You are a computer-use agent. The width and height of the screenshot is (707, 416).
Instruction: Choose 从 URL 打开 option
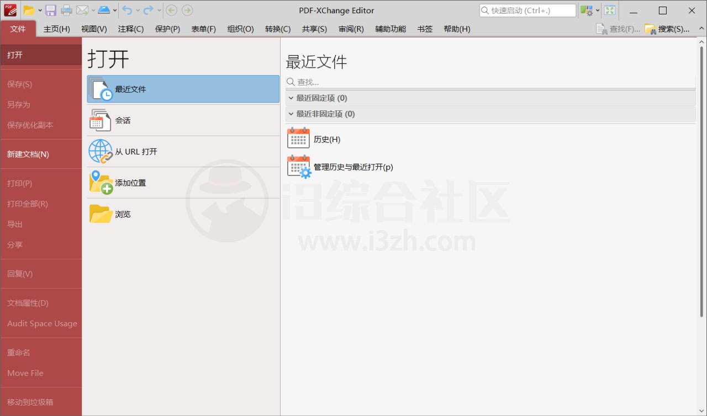click(183, 151)
